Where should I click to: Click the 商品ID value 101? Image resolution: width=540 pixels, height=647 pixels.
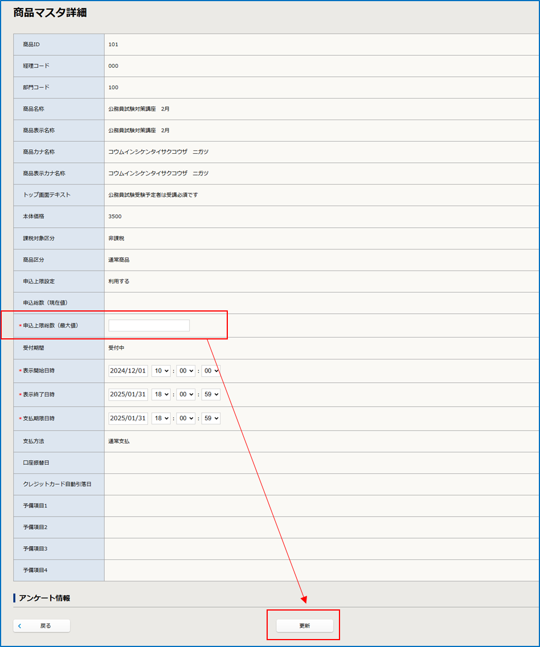[113, 44]
